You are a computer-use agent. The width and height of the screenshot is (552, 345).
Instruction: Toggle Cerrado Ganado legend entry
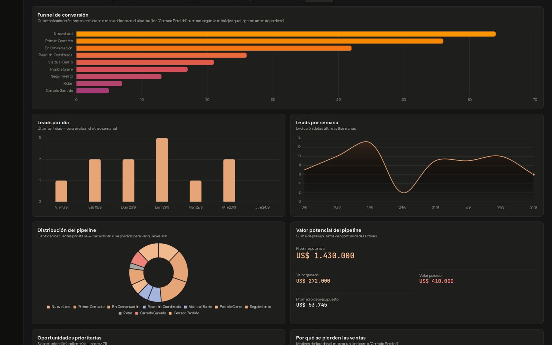pos(150,313)
